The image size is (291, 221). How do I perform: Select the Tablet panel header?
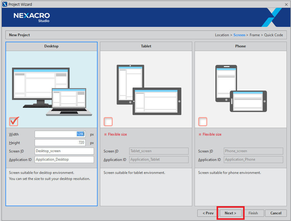[x=146, y=46]
